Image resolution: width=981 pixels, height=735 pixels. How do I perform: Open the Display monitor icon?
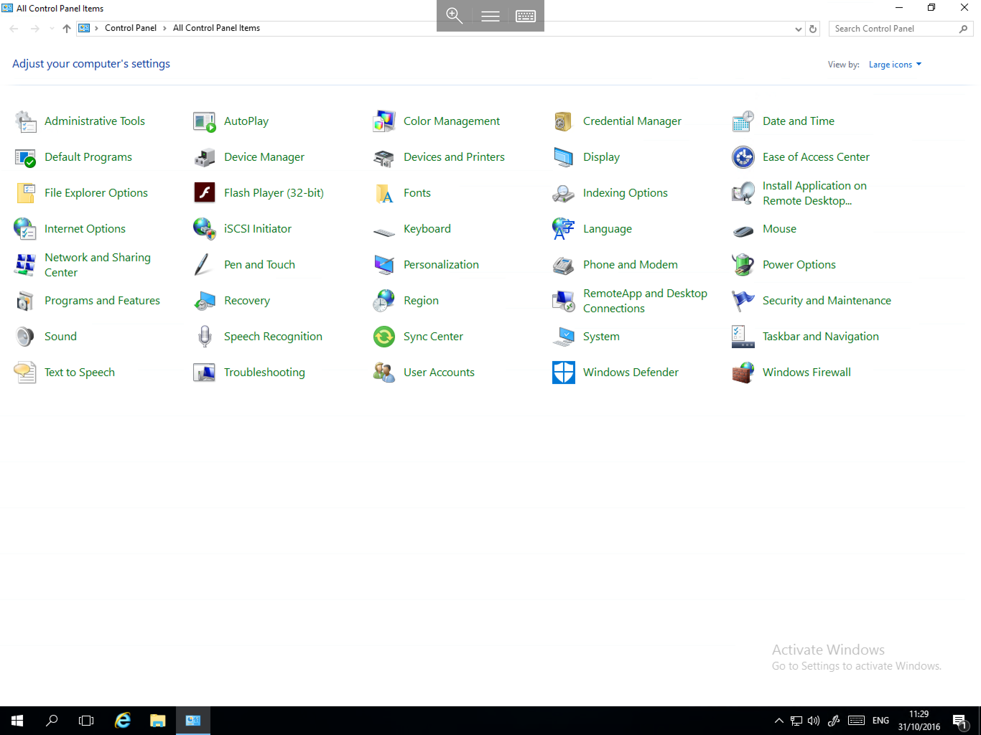pos(563,158)
